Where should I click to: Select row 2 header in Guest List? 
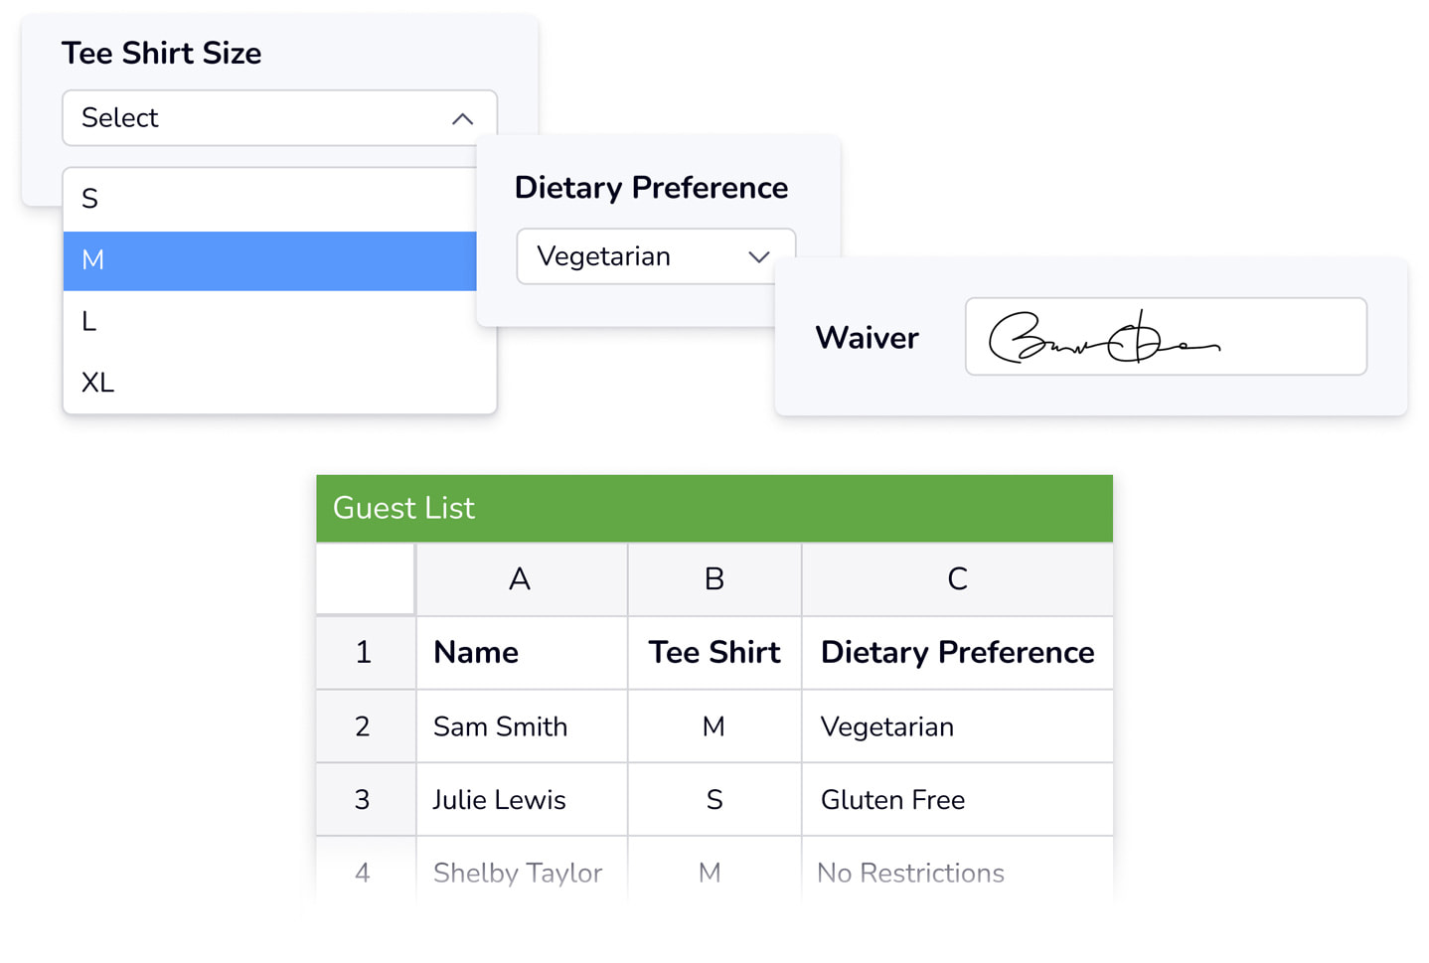pos(365,726)
